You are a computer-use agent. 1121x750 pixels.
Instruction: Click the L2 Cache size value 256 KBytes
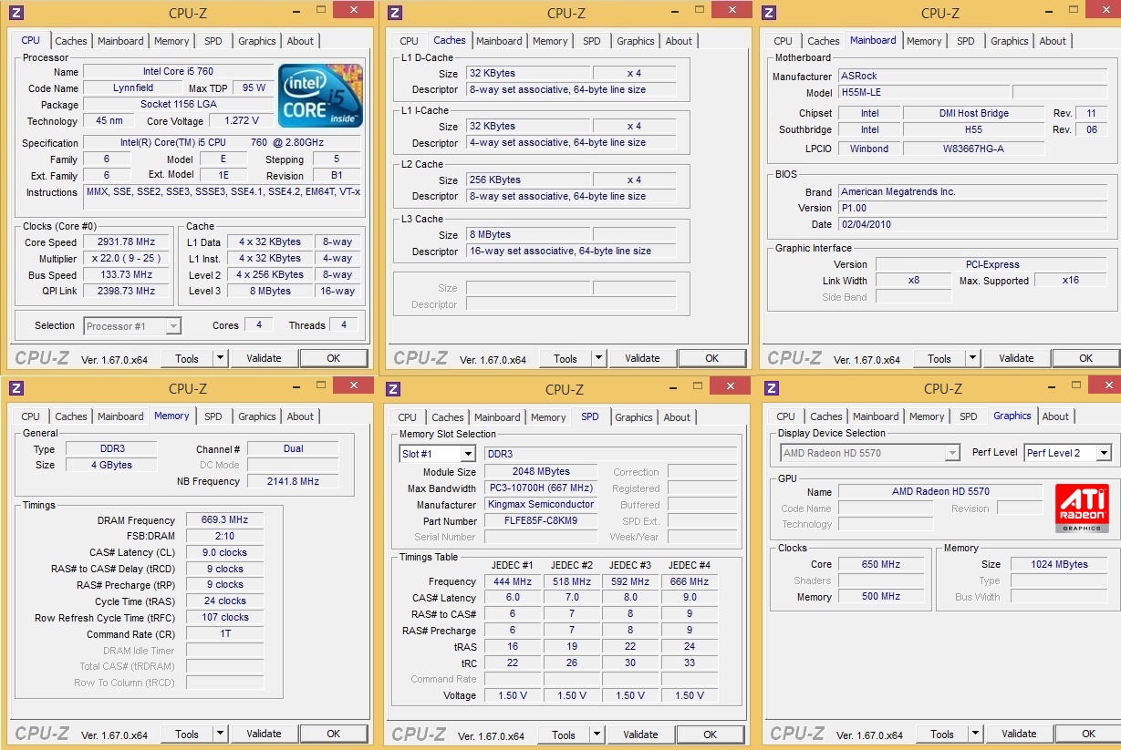528,180
